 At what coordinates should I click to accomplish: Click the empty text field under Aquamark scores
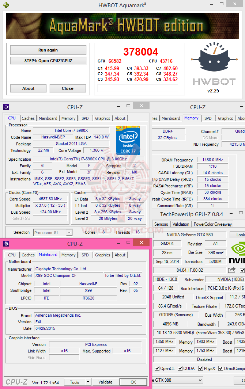click(x=138, y=88)
